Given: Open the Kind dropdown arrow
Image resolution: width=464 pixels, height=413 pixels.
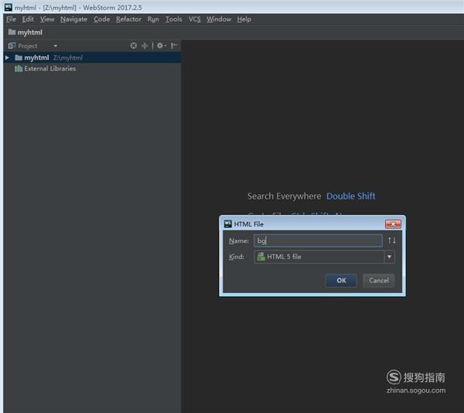Looking at the screenshot, I should pyautogui.click(x=390, y=257).
